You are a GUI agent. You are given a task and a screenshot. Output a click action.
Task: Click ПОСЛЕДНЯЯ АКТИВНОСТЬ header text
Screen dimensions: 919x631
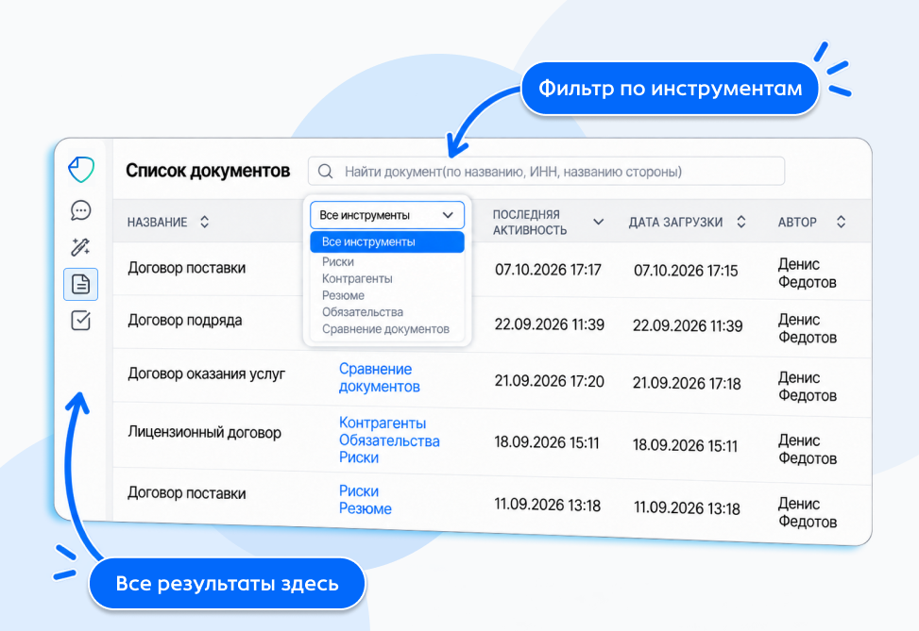click(530, 223)
